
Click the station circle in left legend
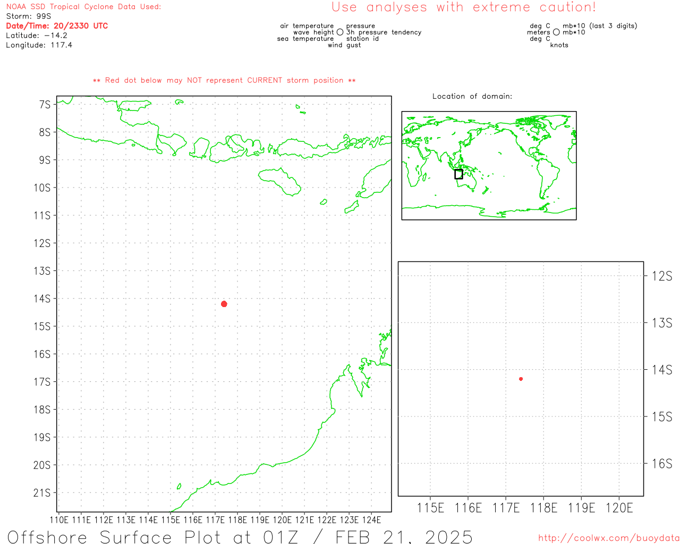click(340, 32)
